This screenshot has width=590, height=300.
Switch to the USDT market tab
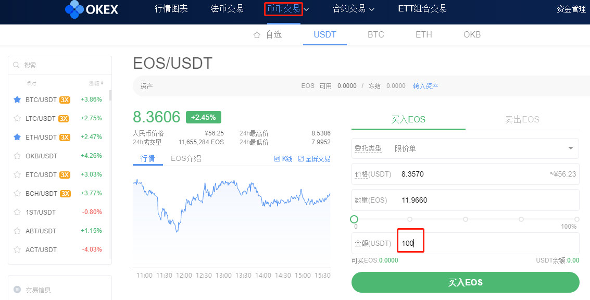pyautogui.click(x=325, y=34)
